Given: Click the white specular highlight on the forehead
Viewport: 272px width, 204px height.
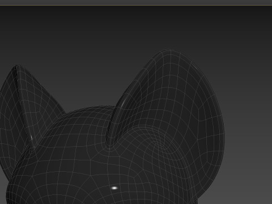Looking at the screenshot, I should pyautogui.click(x=114, y=188).
